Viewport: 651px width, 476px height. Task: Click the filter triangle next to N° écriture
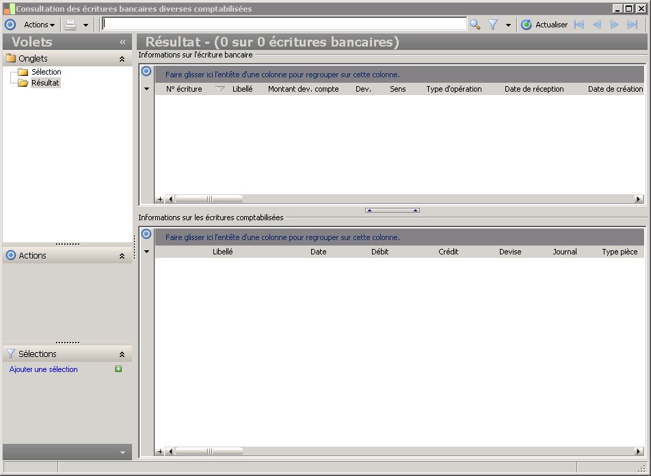coord(220,88)
